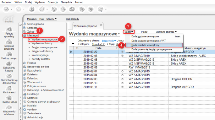Open Dokumenty kasowe sidebar icon
Screen dimensions: 215x120
9,64
